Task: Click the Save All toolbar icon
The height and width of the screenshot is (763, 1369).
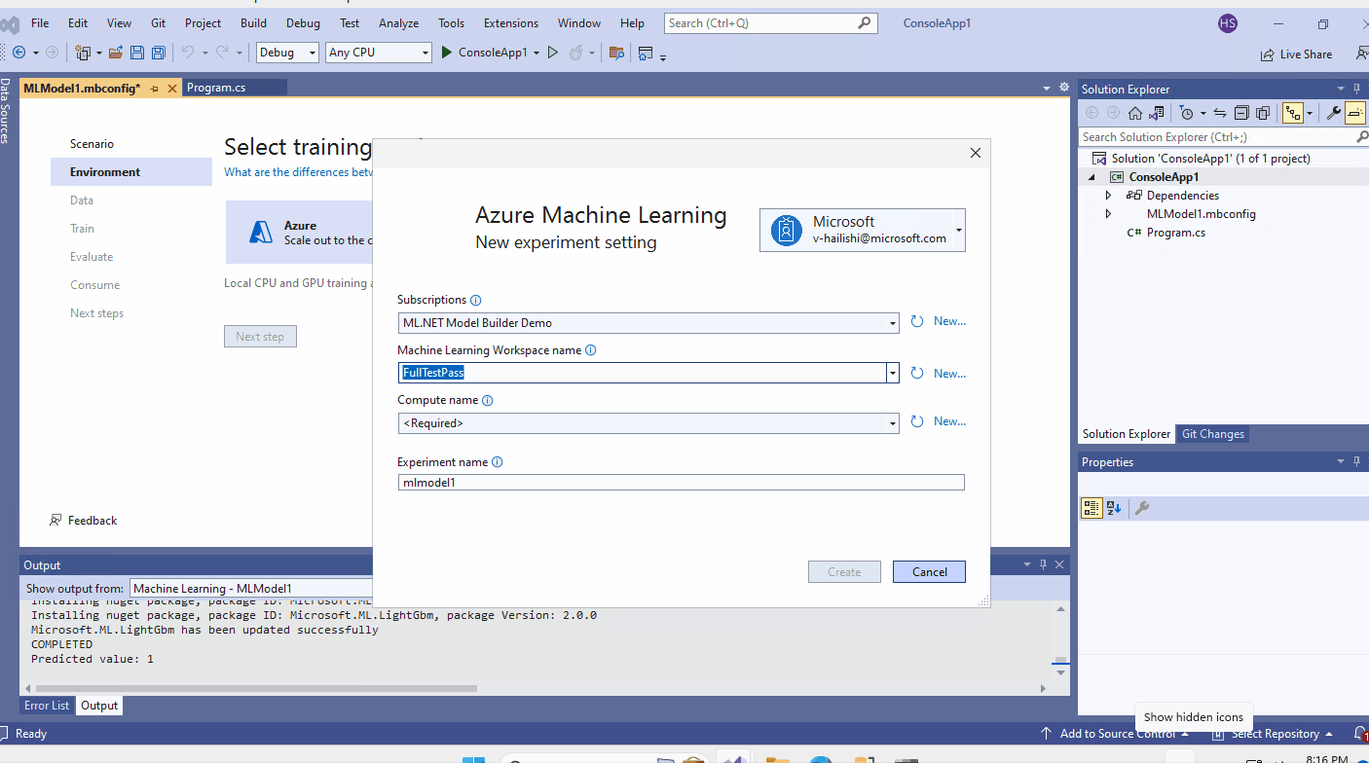Action: pyautogui.click(x=157, y=53)
